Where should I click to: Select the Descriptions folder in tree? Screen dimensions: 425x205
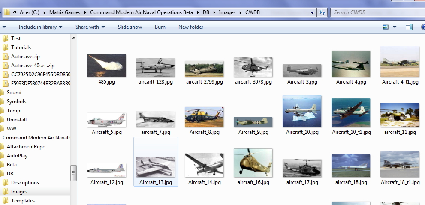(x=25, y=183)
